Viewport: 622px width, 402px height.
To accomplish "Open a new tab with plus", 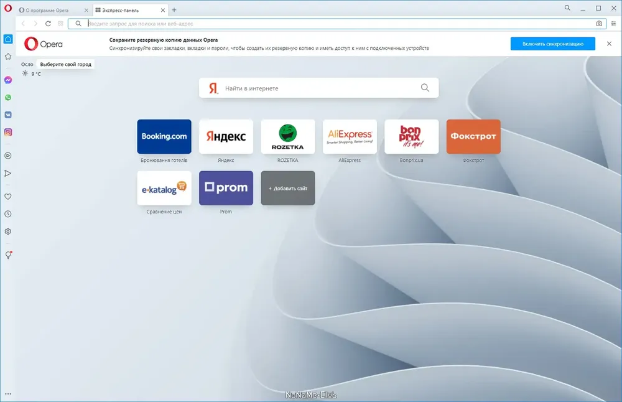I will [x=174, y=10].
